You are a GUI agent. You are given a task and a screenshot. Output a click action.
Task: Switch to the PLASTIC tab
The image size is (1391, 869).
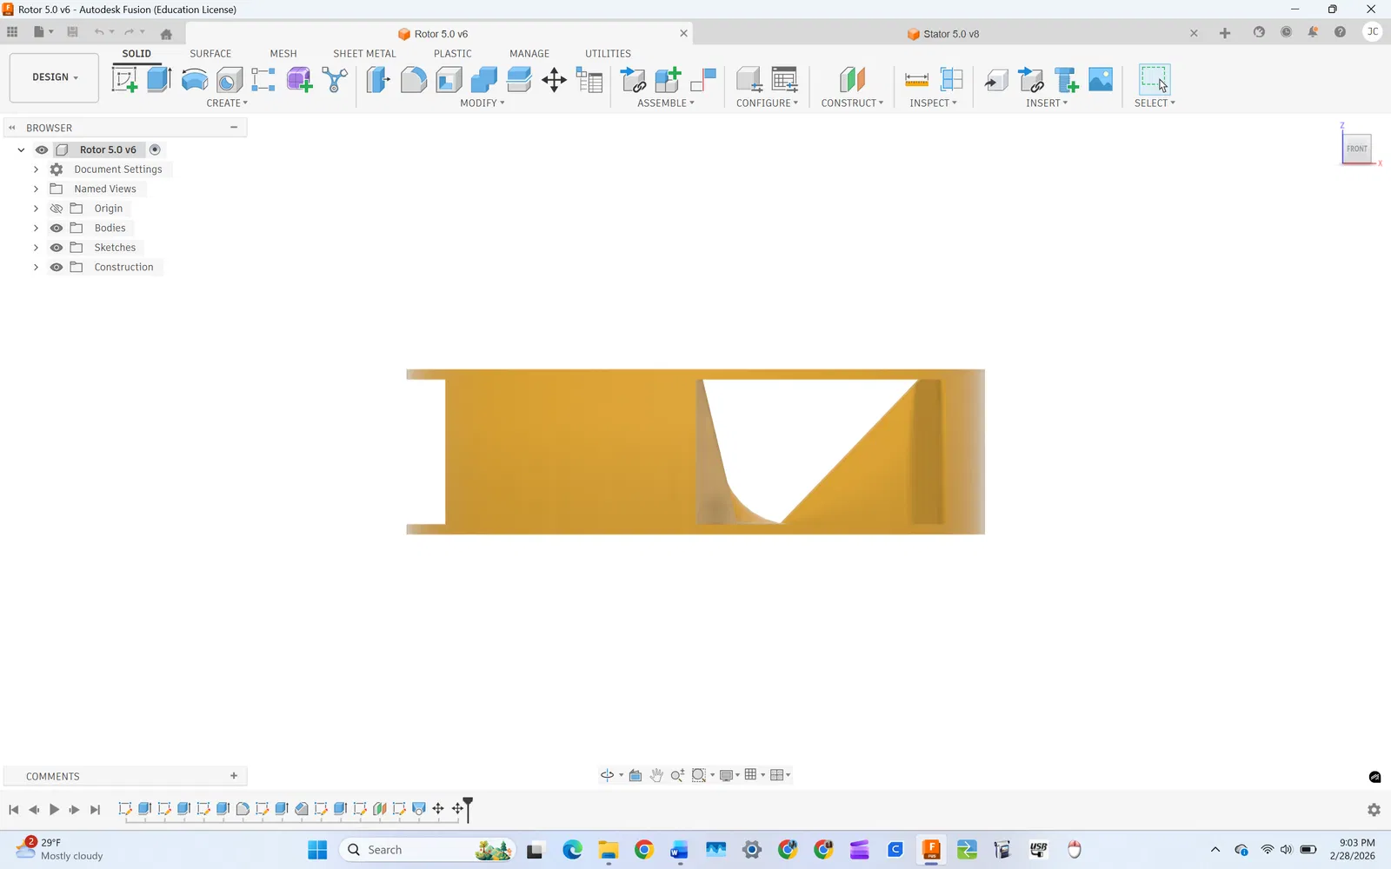(453, 54)
